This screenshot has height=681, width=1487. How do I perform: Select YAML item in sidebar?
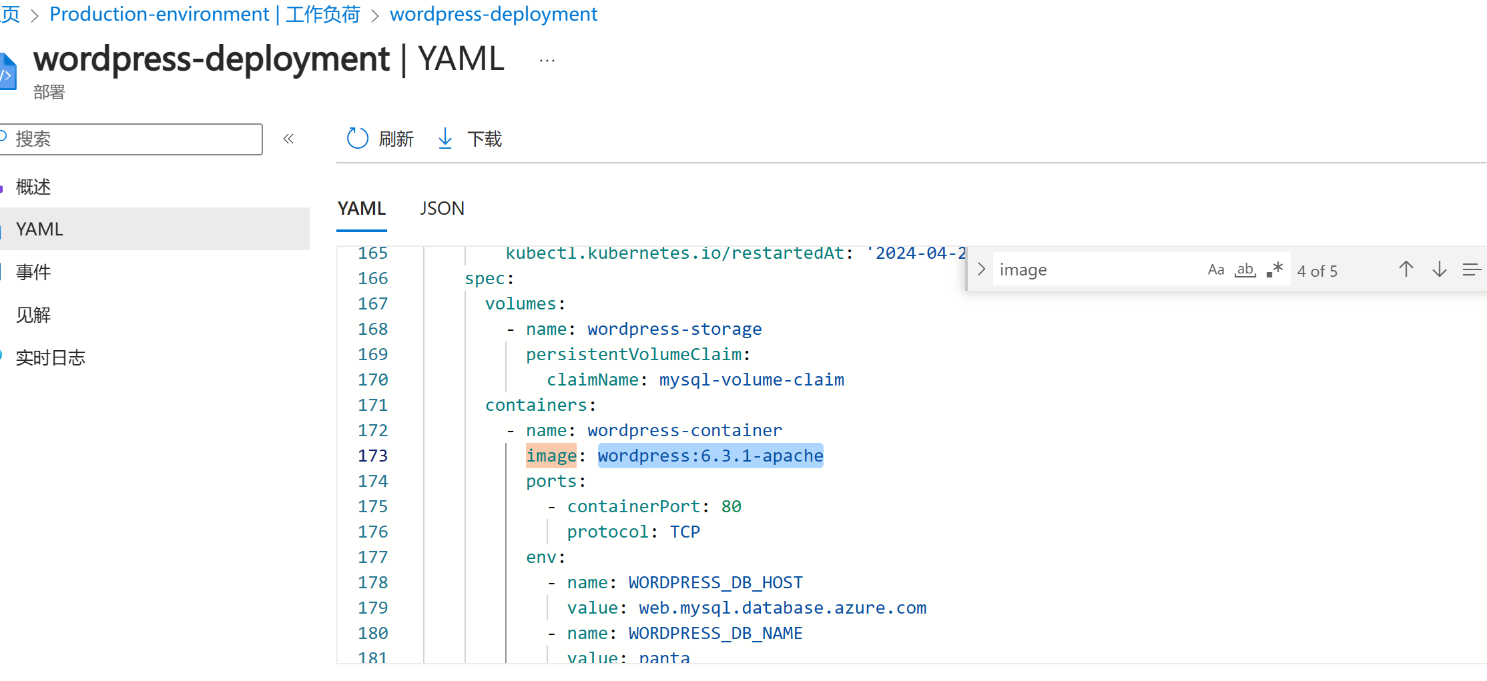tap(155, 229)
